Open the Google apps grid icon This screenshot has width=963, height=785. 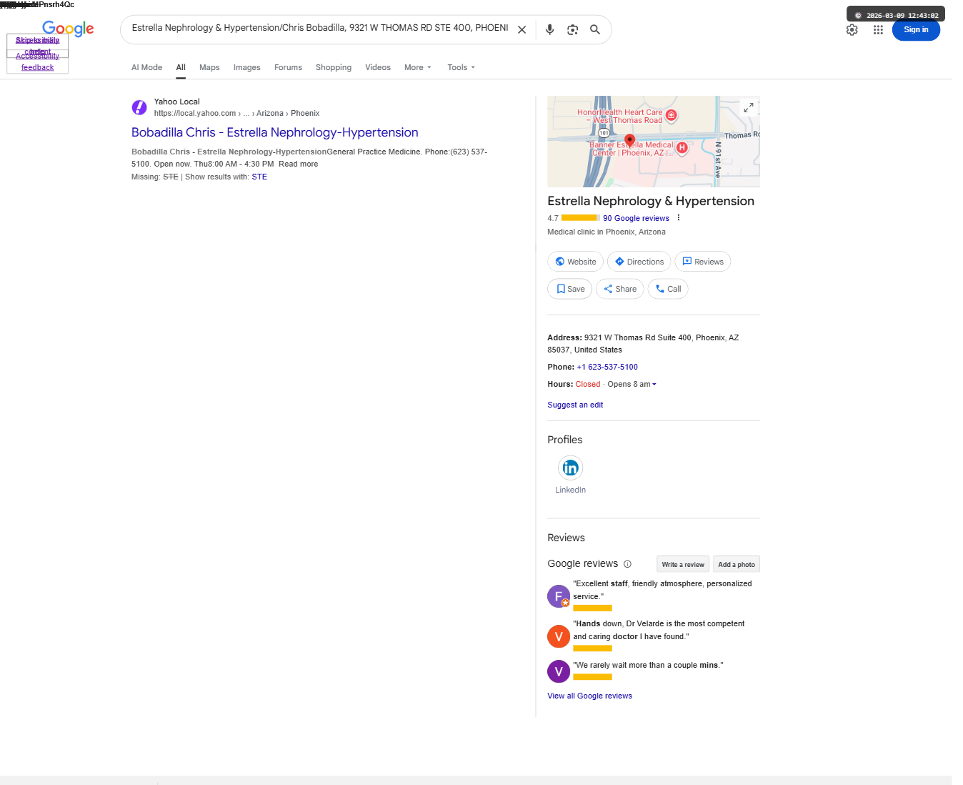[879, 30]
